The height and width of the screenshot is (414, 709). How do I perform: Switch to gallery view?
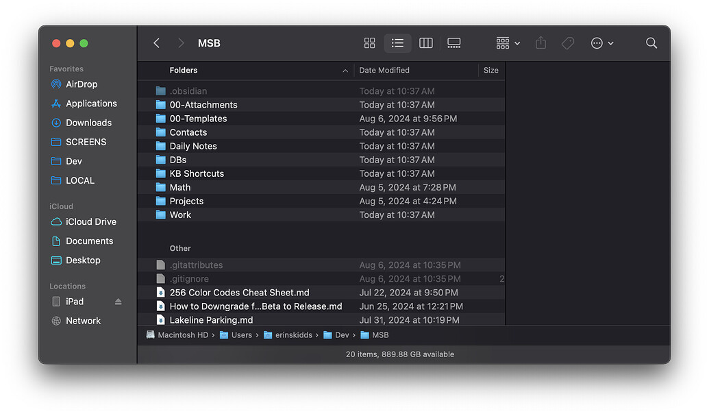point(453,43)
